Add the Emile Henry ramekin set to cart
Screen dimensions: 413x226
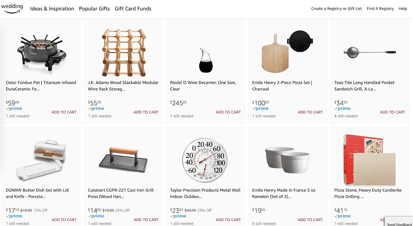(x=310, y=219)
